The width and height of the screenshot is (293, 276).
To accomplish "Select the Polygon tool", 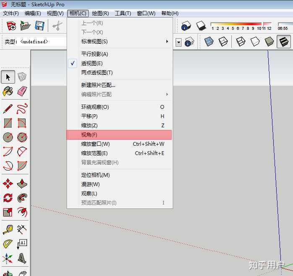I will [22, 137].
